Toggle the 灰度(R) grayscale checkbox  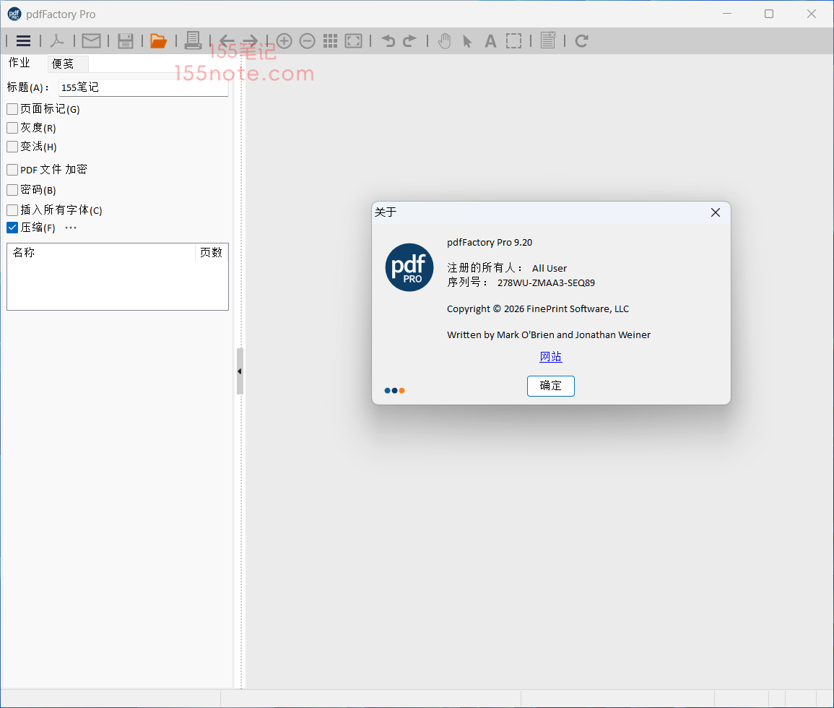pyautogui.click(x=12, y=128)
